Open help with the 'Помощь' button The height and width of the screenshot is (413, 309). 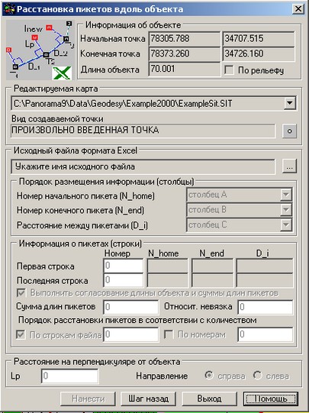(270, 398)
